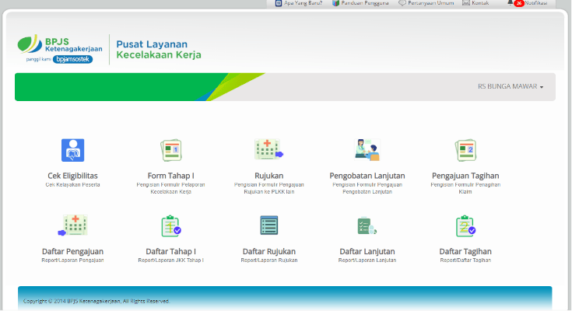The width and height of the screenshot is (572, 311).
Task: Click 'Pengisian Formulir Pengajuan Pengobatan Lanjutan' text
Action: [367, 188]
